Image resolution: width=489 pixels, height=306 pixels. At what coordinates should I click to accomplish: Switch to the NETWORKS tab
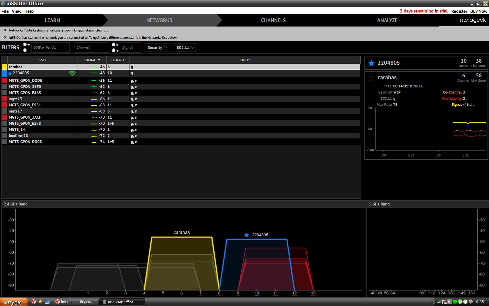point(159,20)
